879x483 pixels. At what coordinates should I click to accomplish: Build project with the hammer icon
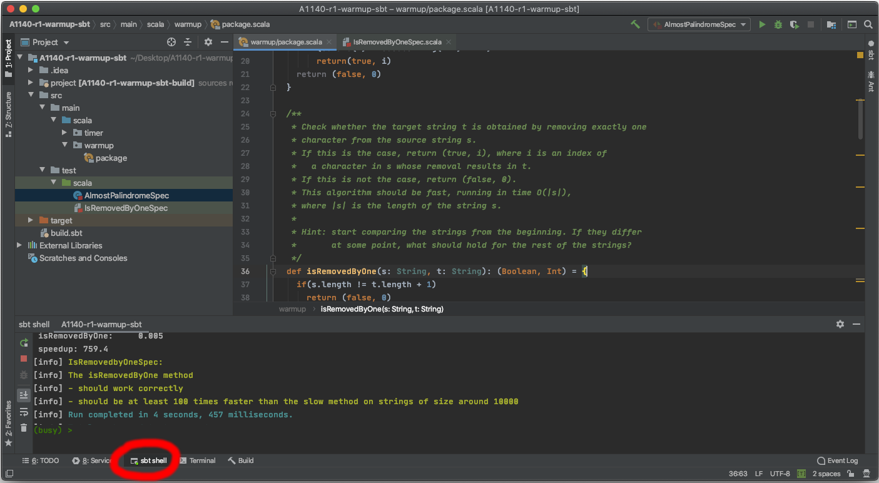635,24
